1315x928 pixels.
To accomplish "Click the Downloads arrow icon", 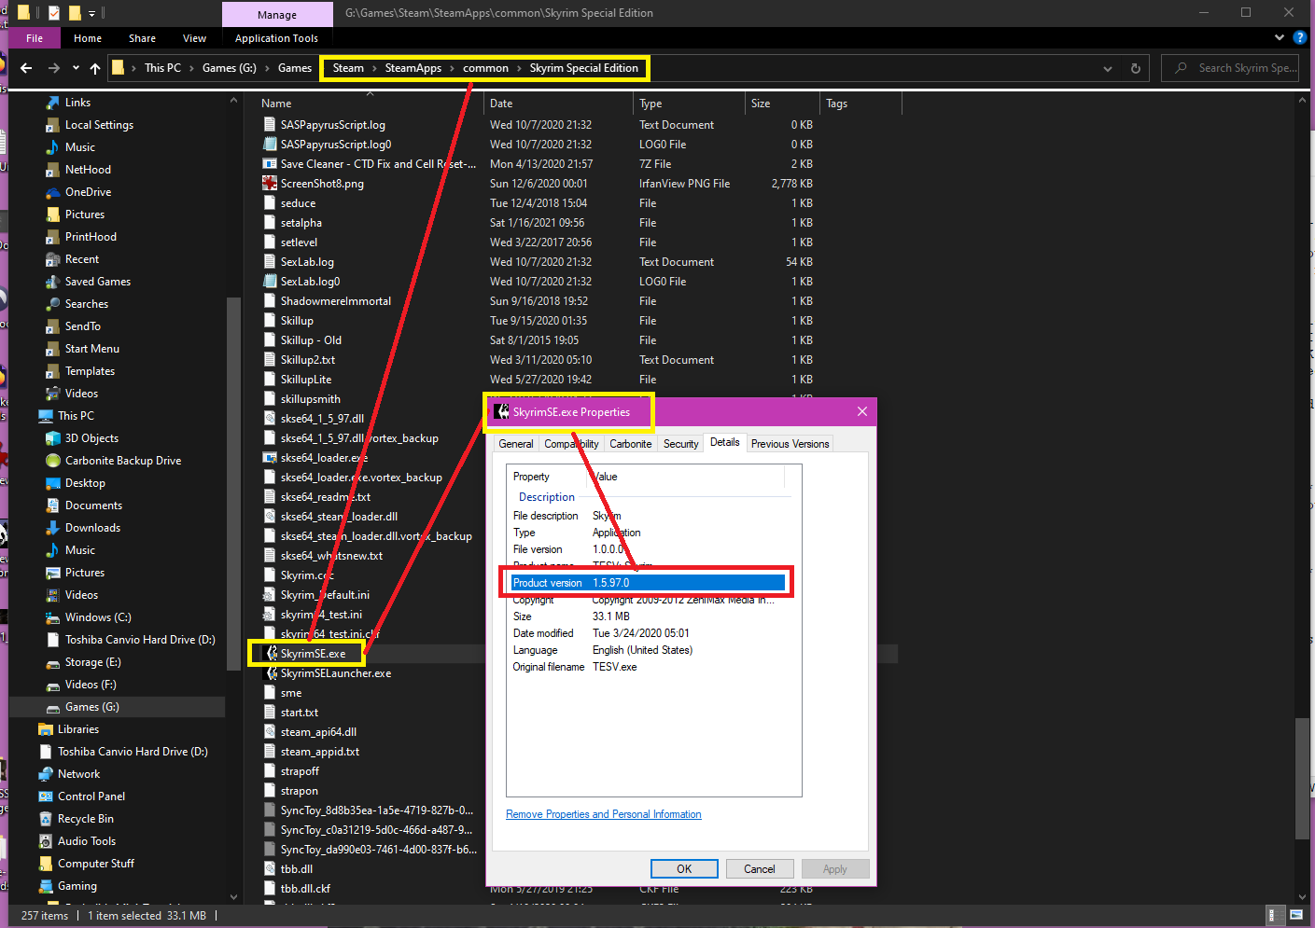I will [53, 528].
